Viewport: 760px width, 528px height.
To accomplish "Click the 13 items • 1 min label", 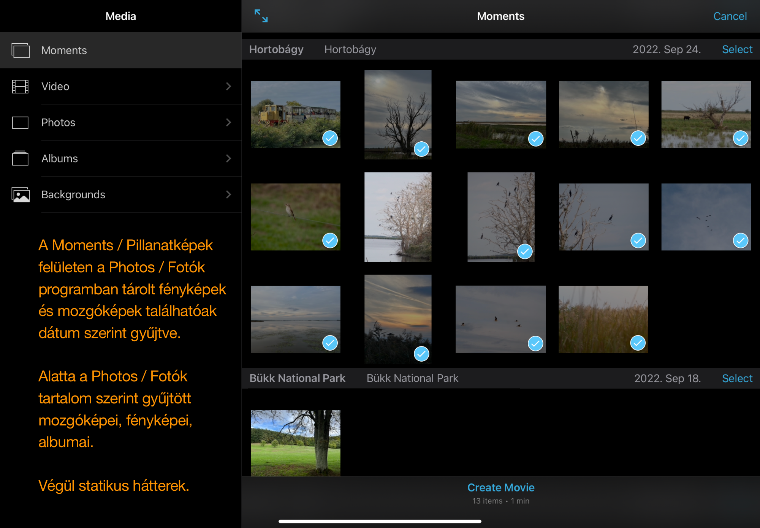I will 501,501.
